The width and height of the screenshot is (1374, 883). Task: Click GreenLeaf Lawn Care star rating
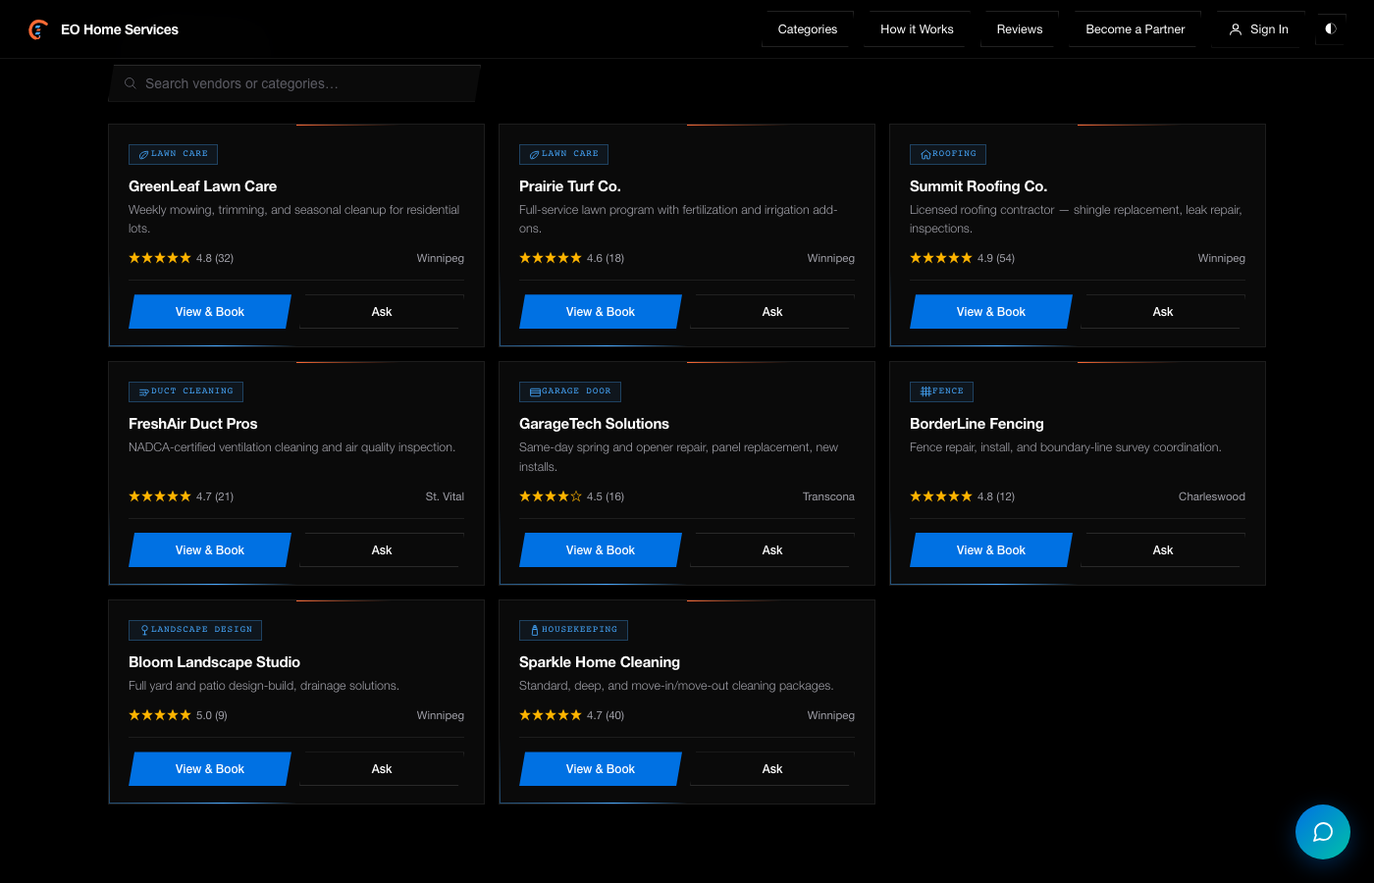click(x=160, y=258)
